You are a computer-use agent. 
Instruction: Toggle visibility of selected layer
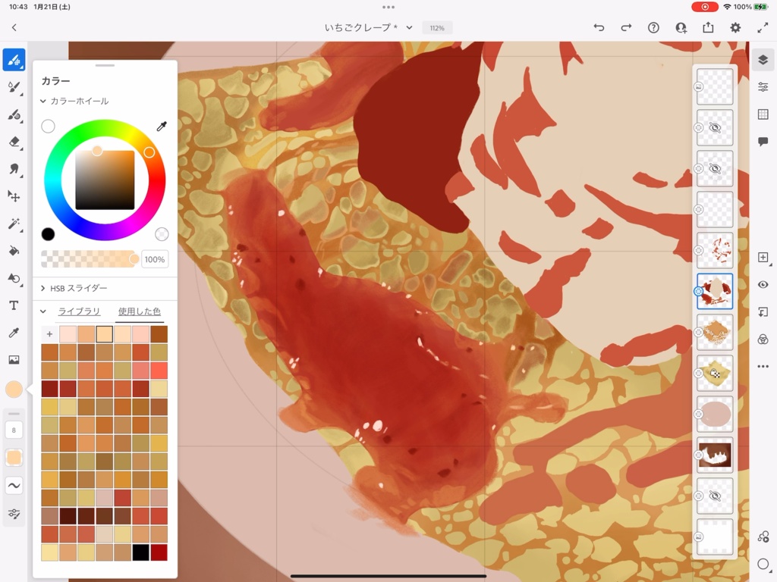point(763,285)
